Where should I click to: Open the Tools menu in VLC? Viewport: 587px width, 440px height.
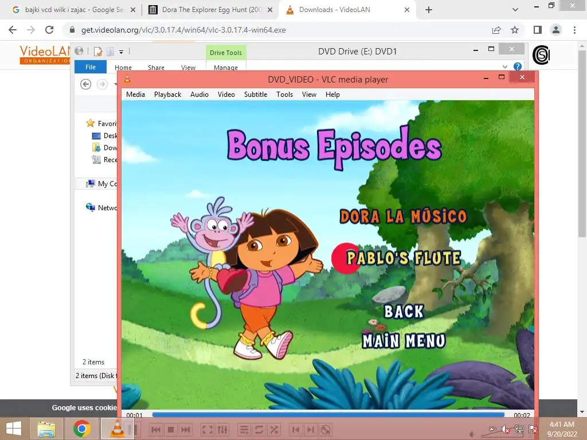(x=284, y=95)
